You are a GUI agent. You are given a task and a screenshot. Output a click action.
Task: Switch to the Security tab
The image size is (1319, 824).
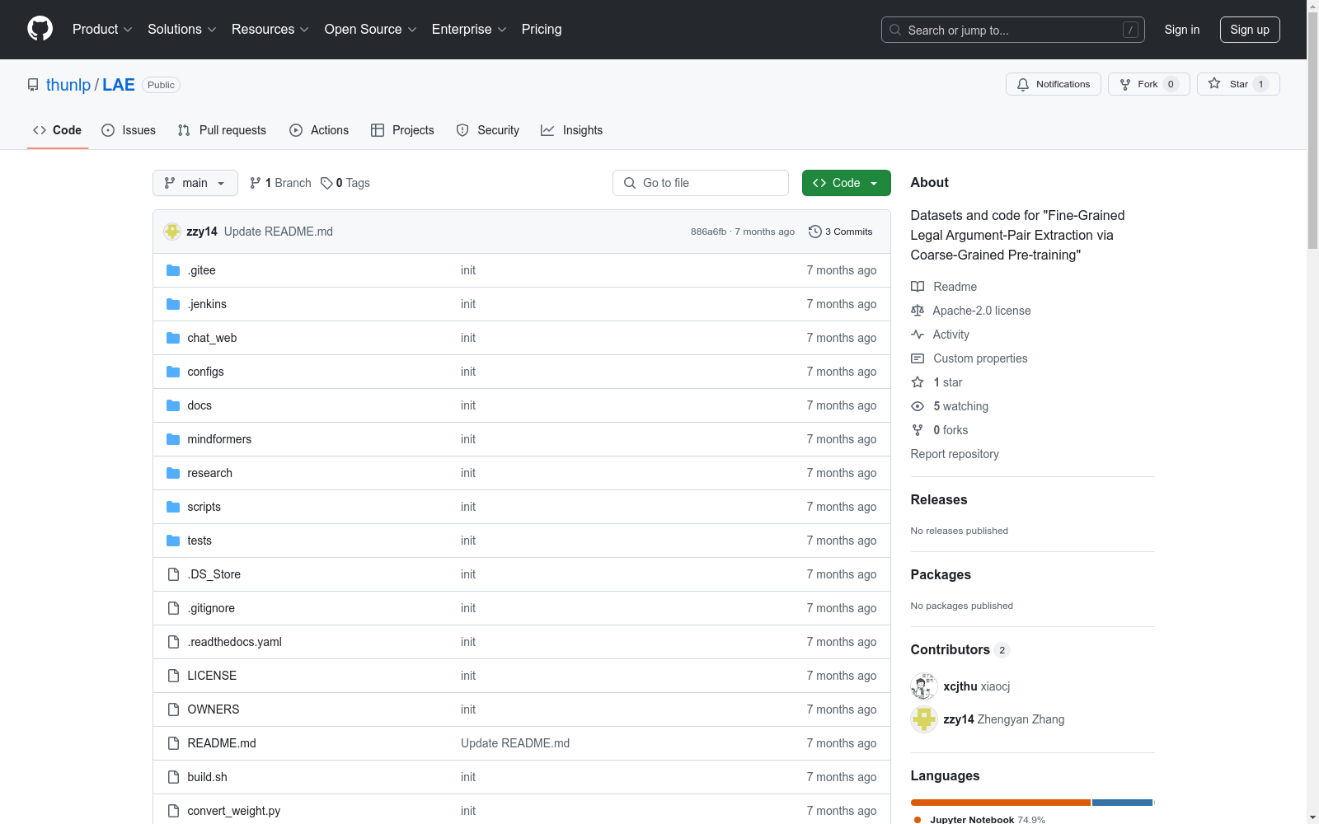point(488,130)
